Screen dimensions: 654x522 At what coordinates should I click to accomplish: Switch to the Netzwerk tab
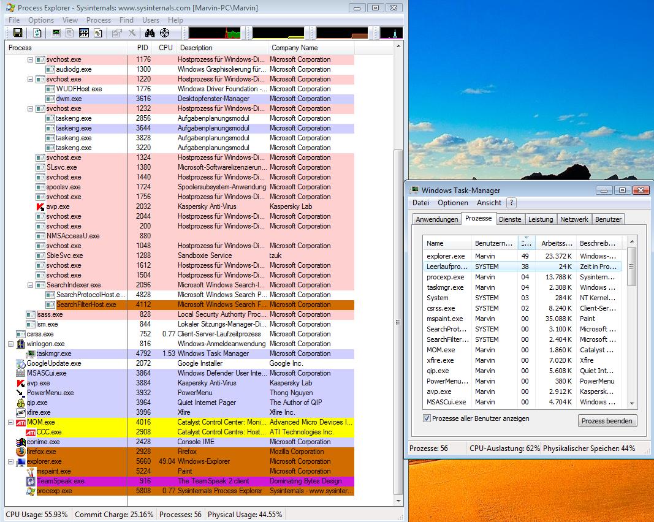[x=574, y=219]
